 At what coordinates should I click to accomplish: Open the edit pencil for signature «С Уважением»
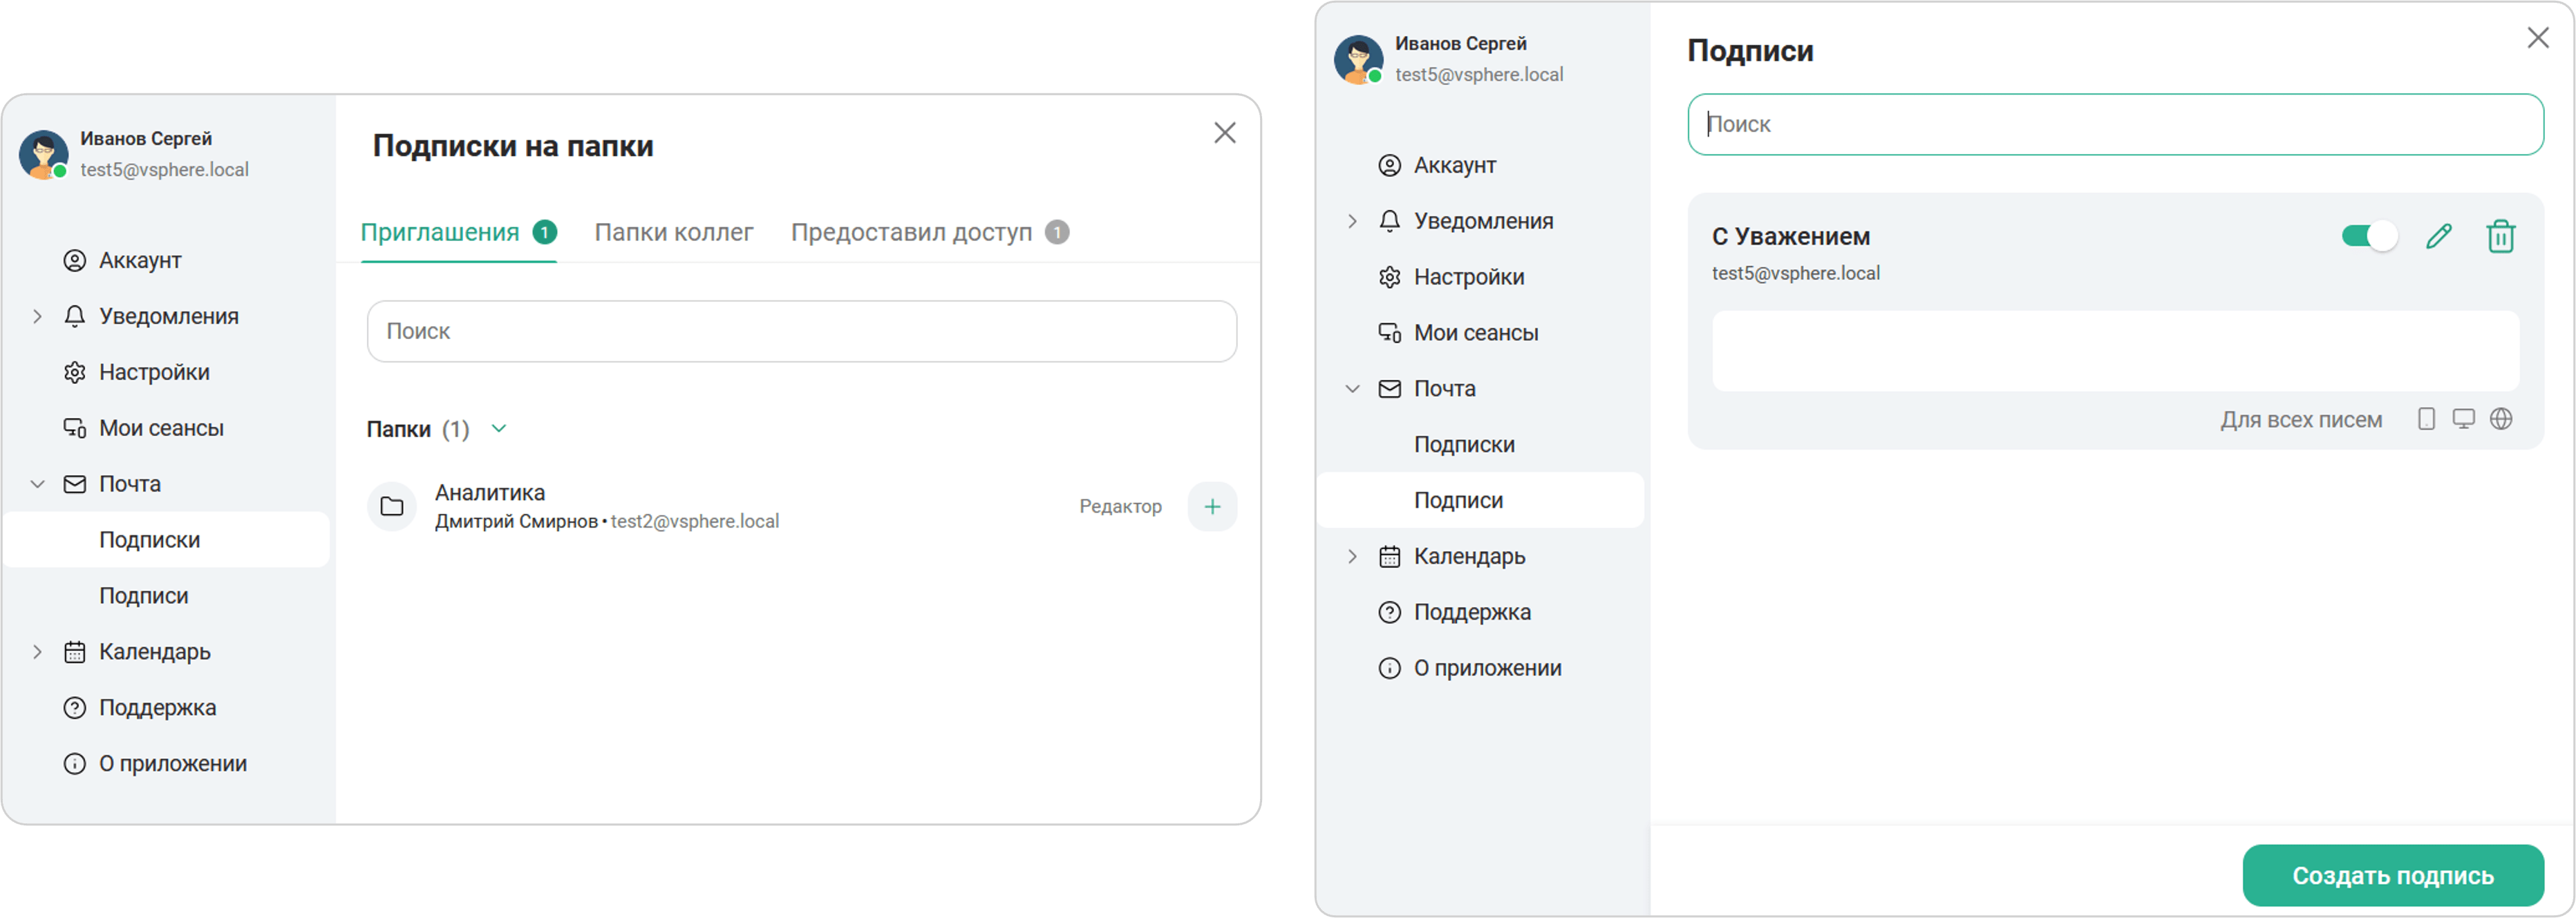pyautogui.click(x=2439, y=236)
